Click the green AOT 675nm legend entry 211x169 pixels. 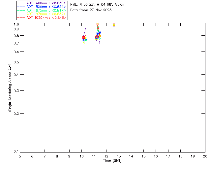click(x=42, y=10)
